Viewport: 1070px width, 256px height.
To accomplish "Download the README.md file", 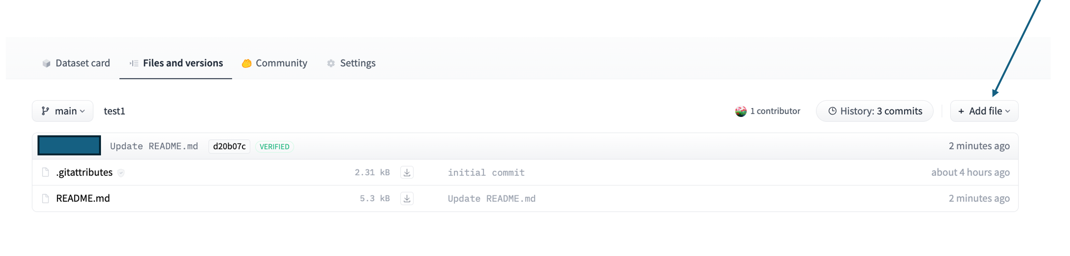I will (407, 199).
